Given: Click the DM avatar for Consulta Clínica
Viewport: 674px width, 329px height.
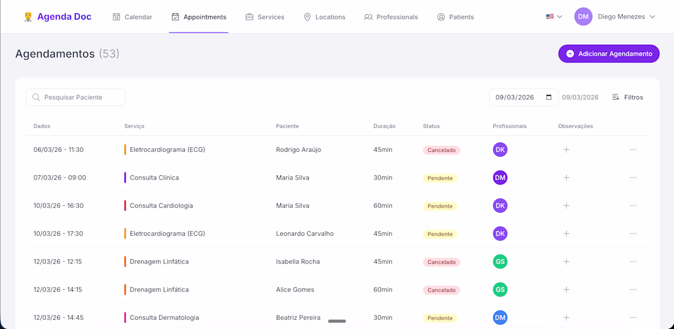Looking at the screenshot, I should click(x=500, y=178).
